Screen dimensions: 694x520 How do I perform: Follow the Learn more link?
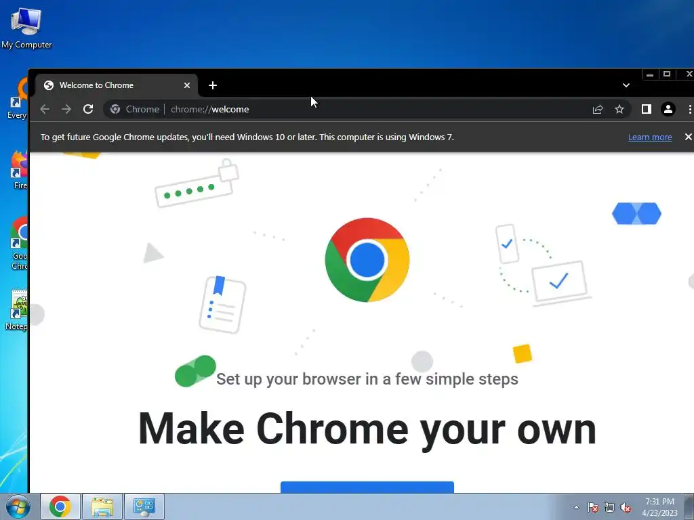coord(650,137)
